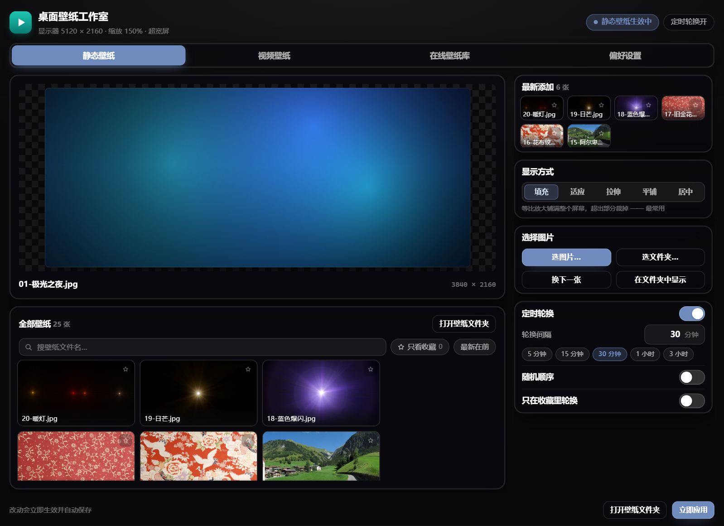724x526 pixels.
Task: Set rotation interval to 5 分钟
Action: tap(537, 354)
